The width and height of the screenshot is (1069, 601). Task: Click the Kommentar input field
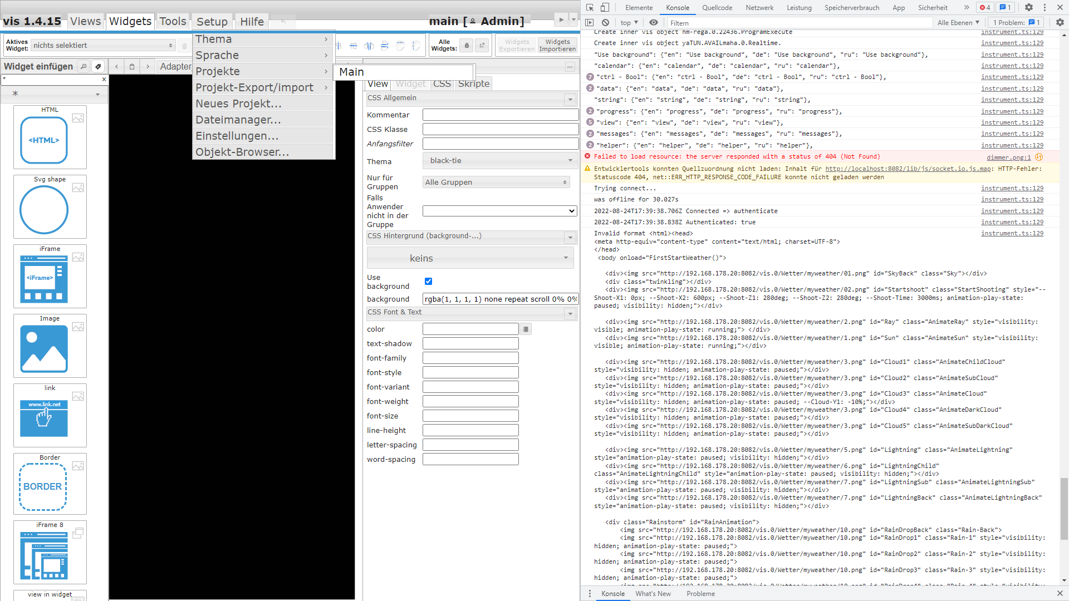(x=500, y=115)
